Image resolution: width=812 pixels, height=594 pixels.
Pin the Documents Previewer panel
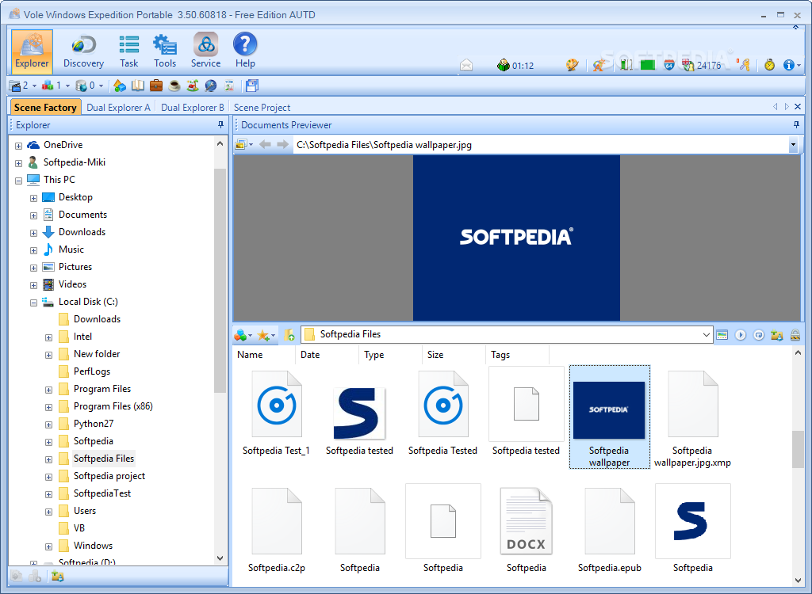(x=796, y=124)
